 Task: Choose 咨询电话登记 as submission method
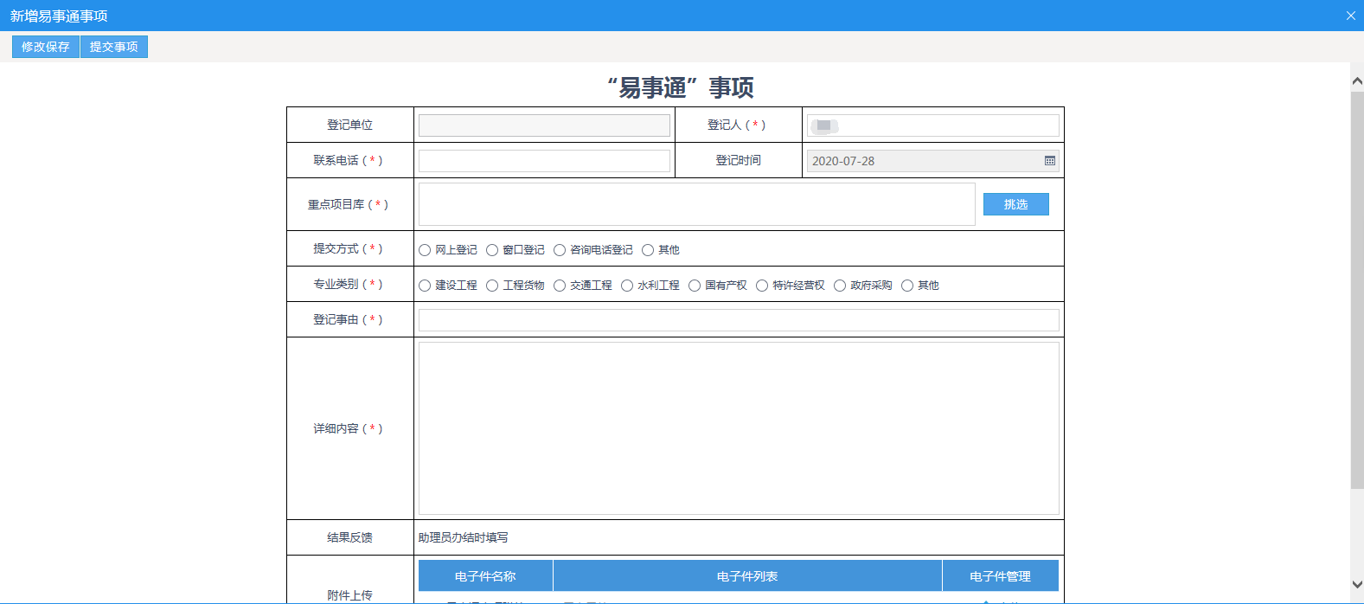coord(560,250)
